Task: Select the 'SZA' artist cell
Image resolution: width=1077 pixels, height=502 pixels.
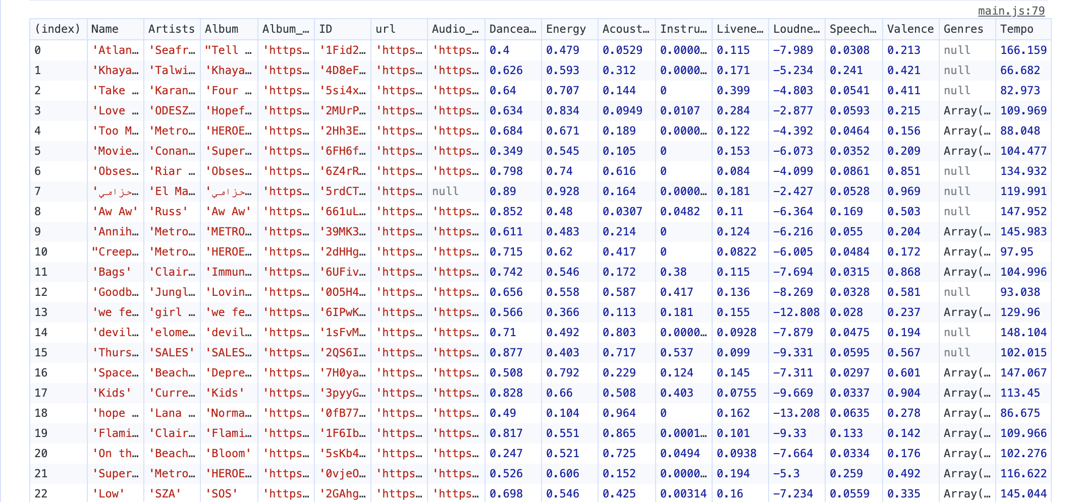Action: tap(165, 494)
